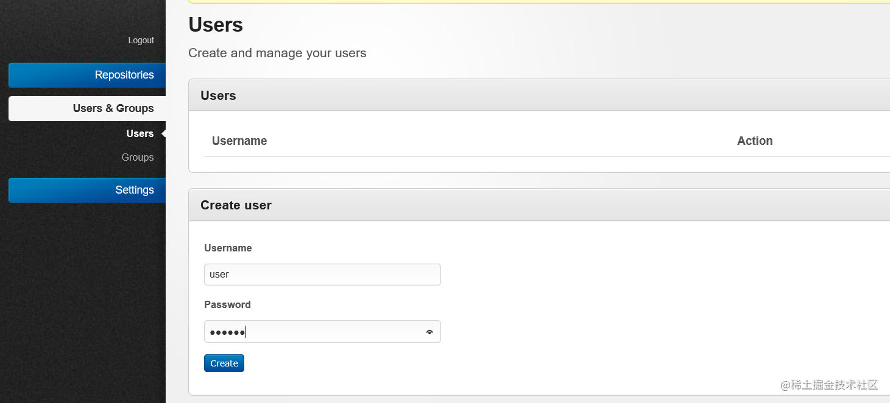Screen dimensions: 890x403
Task: Click the Create user panel header
Action: pos(236,205)
